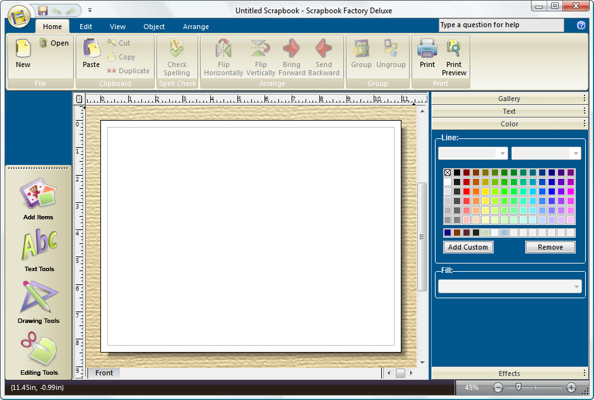Image resolution: width=594 pixels, height=400 pixels.
Task: Switch to the Home ribbon tab
Action: coord(52,27)
